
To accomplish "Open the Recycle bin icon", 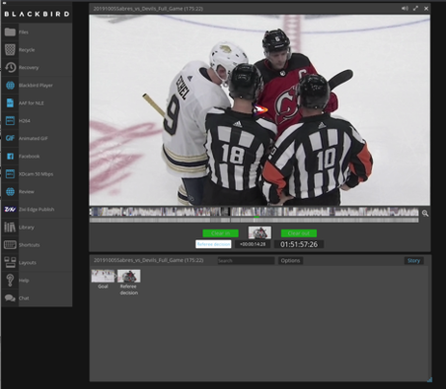I will 10,49.
